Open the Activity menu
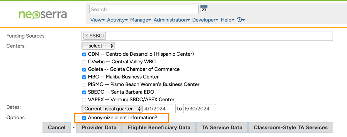This screenshot has height=137, width=347. [x=117, y=20]
